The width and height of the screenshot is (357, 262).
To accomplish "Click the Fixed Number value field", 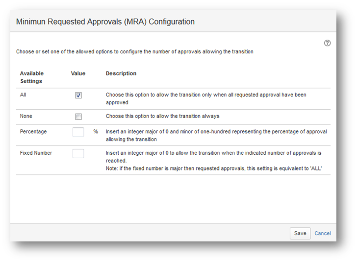I will click(78, 153).
